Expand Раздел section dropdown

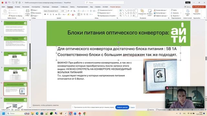coord(35,16)
